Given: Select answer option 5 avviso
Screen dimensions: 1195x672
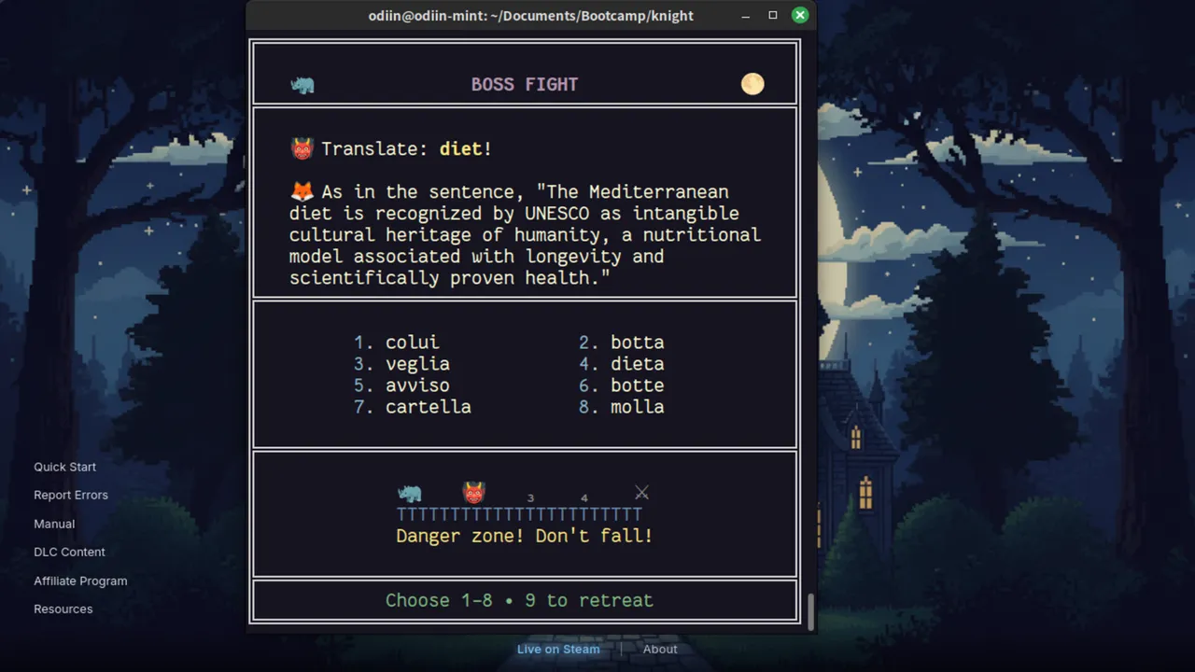Looking at the screenshot, I should click(402, 385).
